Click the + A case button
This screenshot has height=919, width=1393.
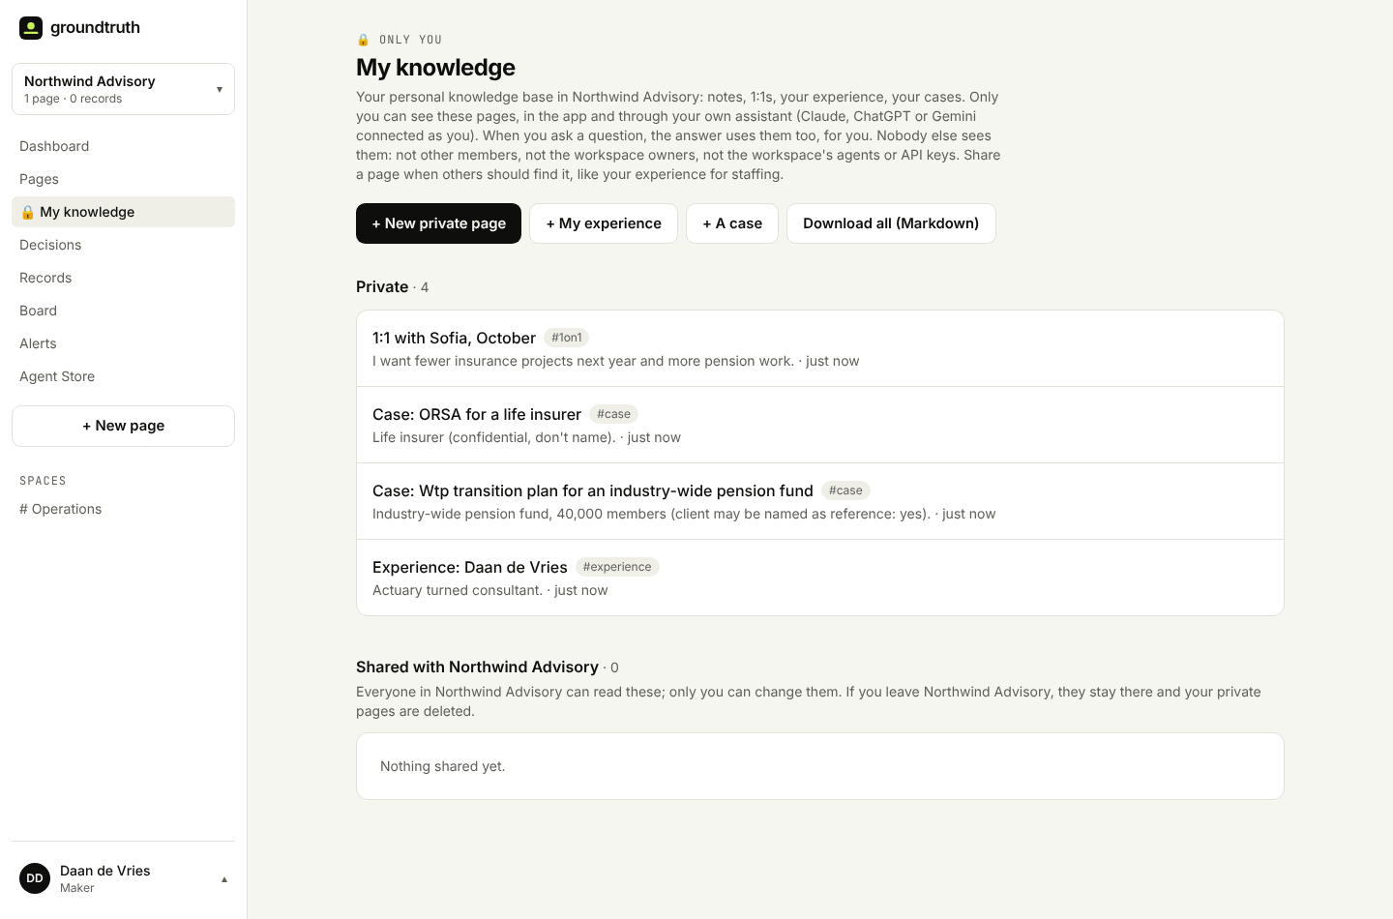732,223
